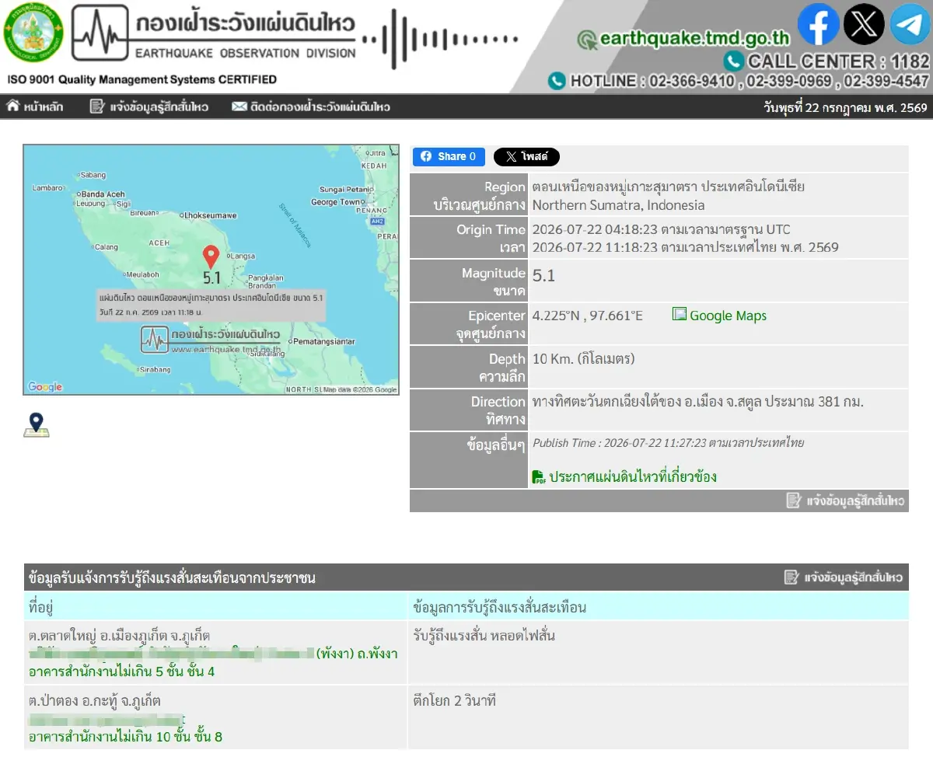Open the X social media icon
The width and height of the screenshot is (933, 764).
coord(864,25)
